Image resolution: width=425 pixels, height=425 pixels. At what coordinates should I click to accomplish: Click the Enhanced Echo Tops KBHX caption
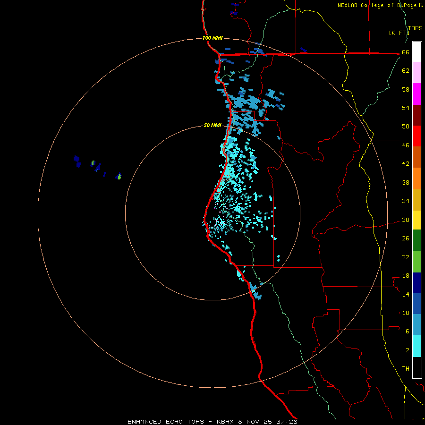212,422
